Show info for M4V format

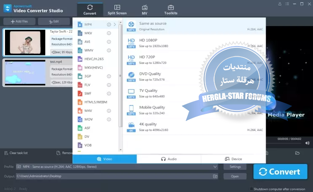pyautogui.click(x=109, y=111)
